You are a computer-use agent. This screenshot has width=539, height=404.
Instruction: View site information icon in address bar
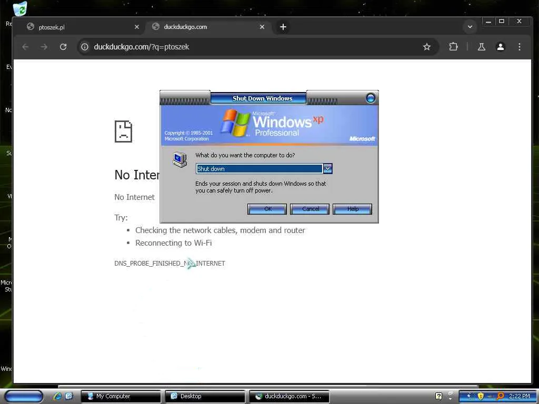pyautogui.click(x=85, y=47)
